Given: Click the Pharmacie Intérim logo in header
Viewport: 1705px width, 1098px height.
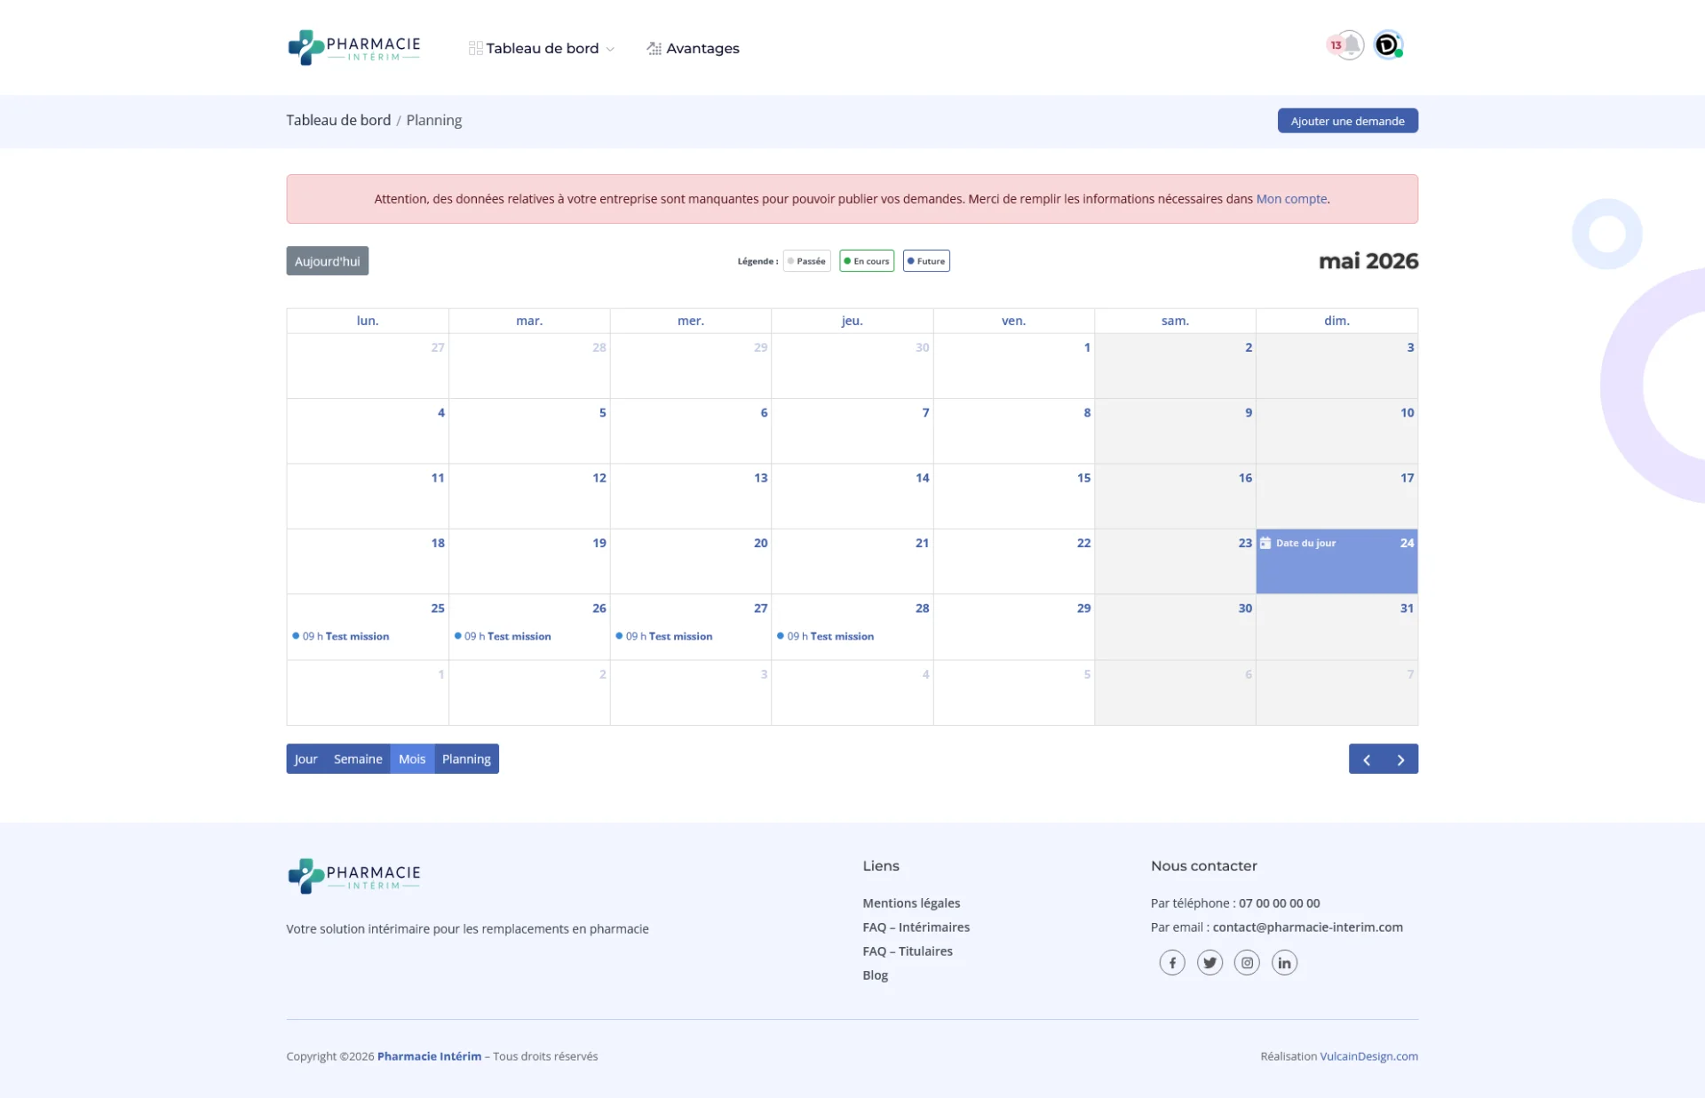Looking at the screenshot, I should coord(353,48).
